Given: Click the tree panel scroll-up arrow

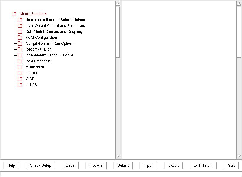Looking at the screenshot, I should pyautogui.click(x=118, y=3).
